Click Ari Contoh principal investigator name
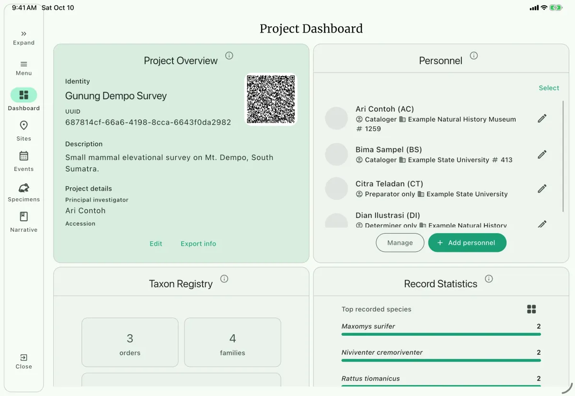 85,211
